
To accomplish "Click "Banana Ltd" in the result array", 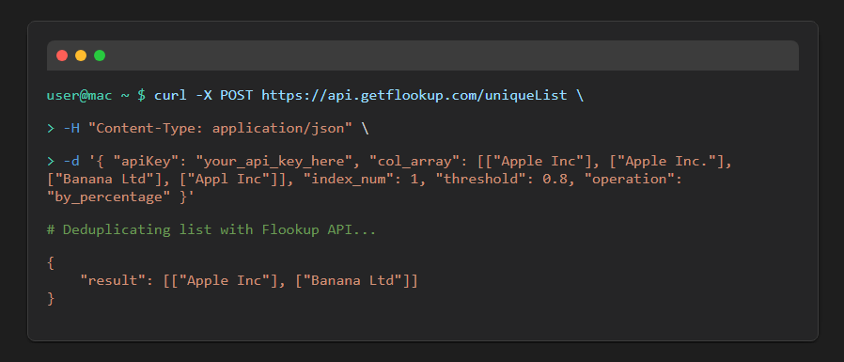I will pos(352,280).
